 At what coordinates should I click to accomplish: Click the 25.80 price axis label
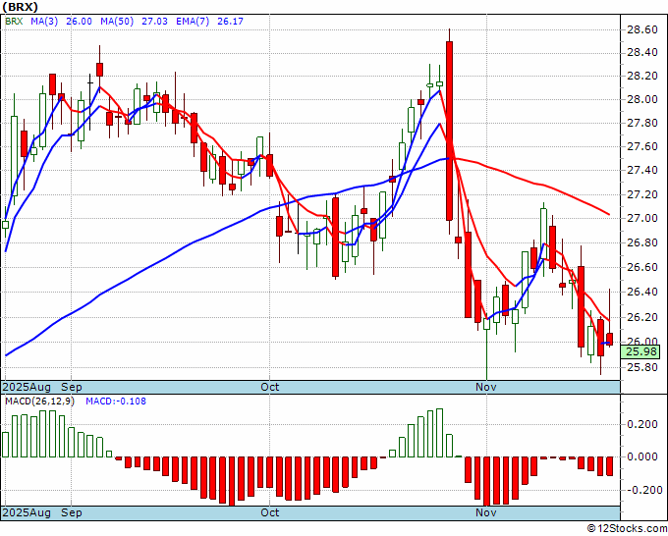(641, 368)
